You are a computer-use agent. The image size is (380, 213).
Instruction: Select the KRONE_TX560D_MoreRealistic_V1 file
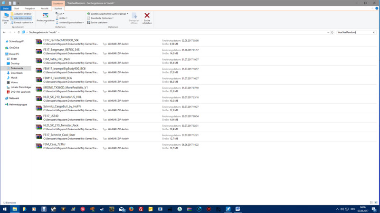pos(65,88)
